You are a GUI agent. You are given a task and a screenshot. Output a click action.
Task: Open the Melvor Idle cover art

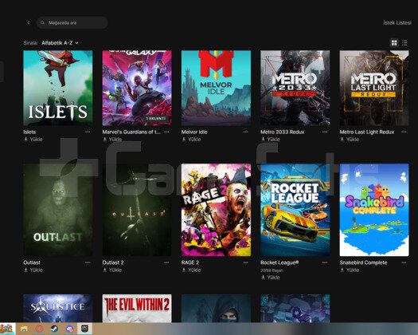(216, 88)
